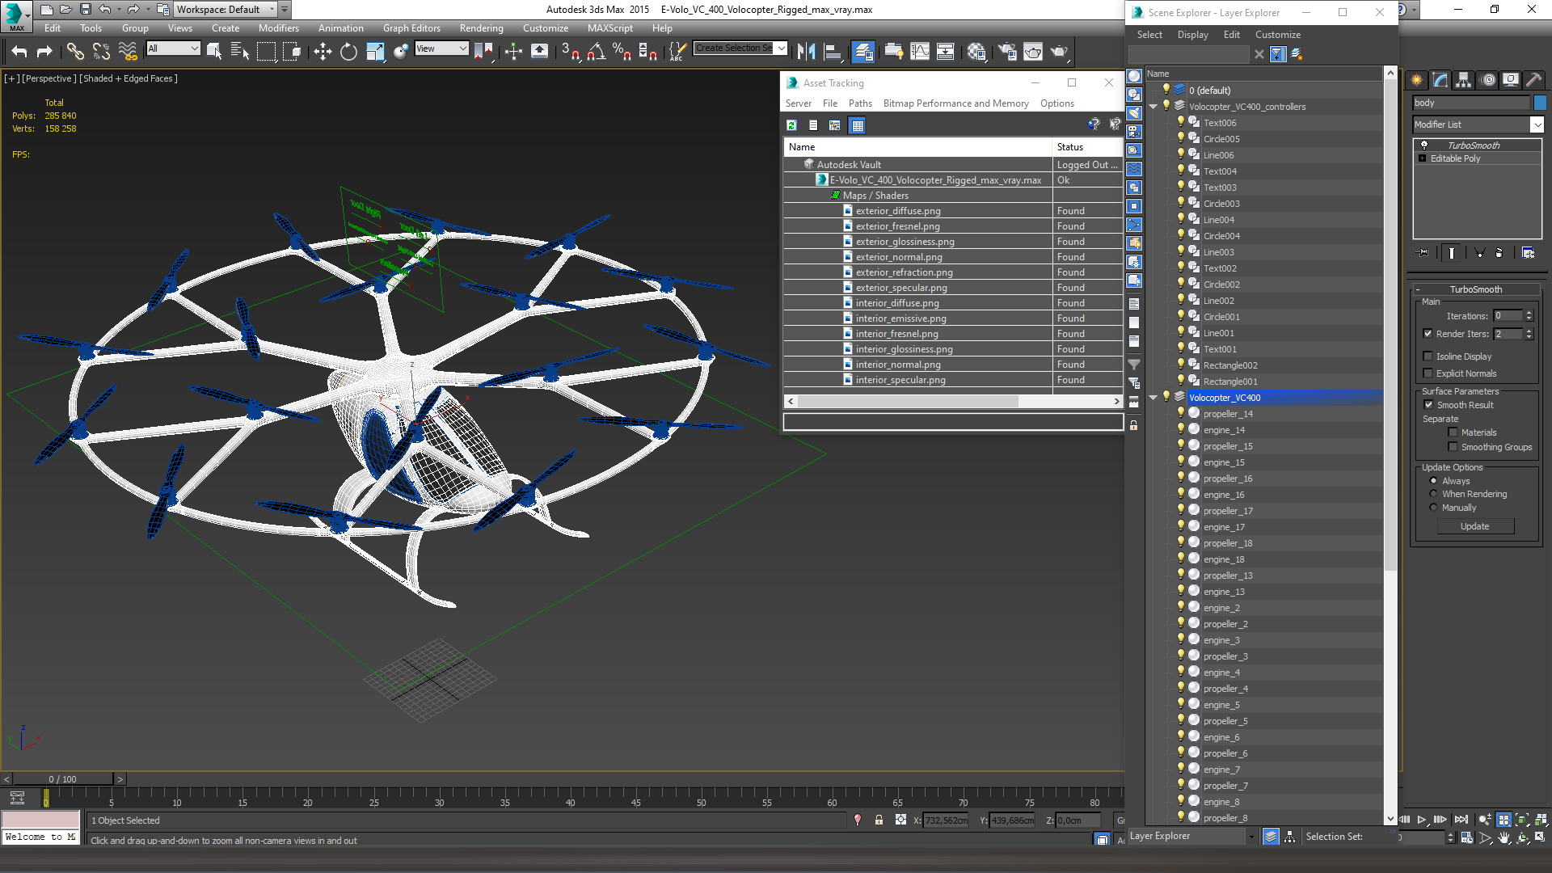
Task: Open the Utilities command panel hammer tab
Action: [x=1534, y=79]
